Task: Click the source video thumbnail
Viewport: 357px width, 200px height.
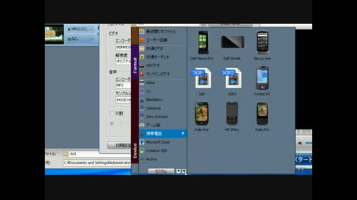Action: 54,34
